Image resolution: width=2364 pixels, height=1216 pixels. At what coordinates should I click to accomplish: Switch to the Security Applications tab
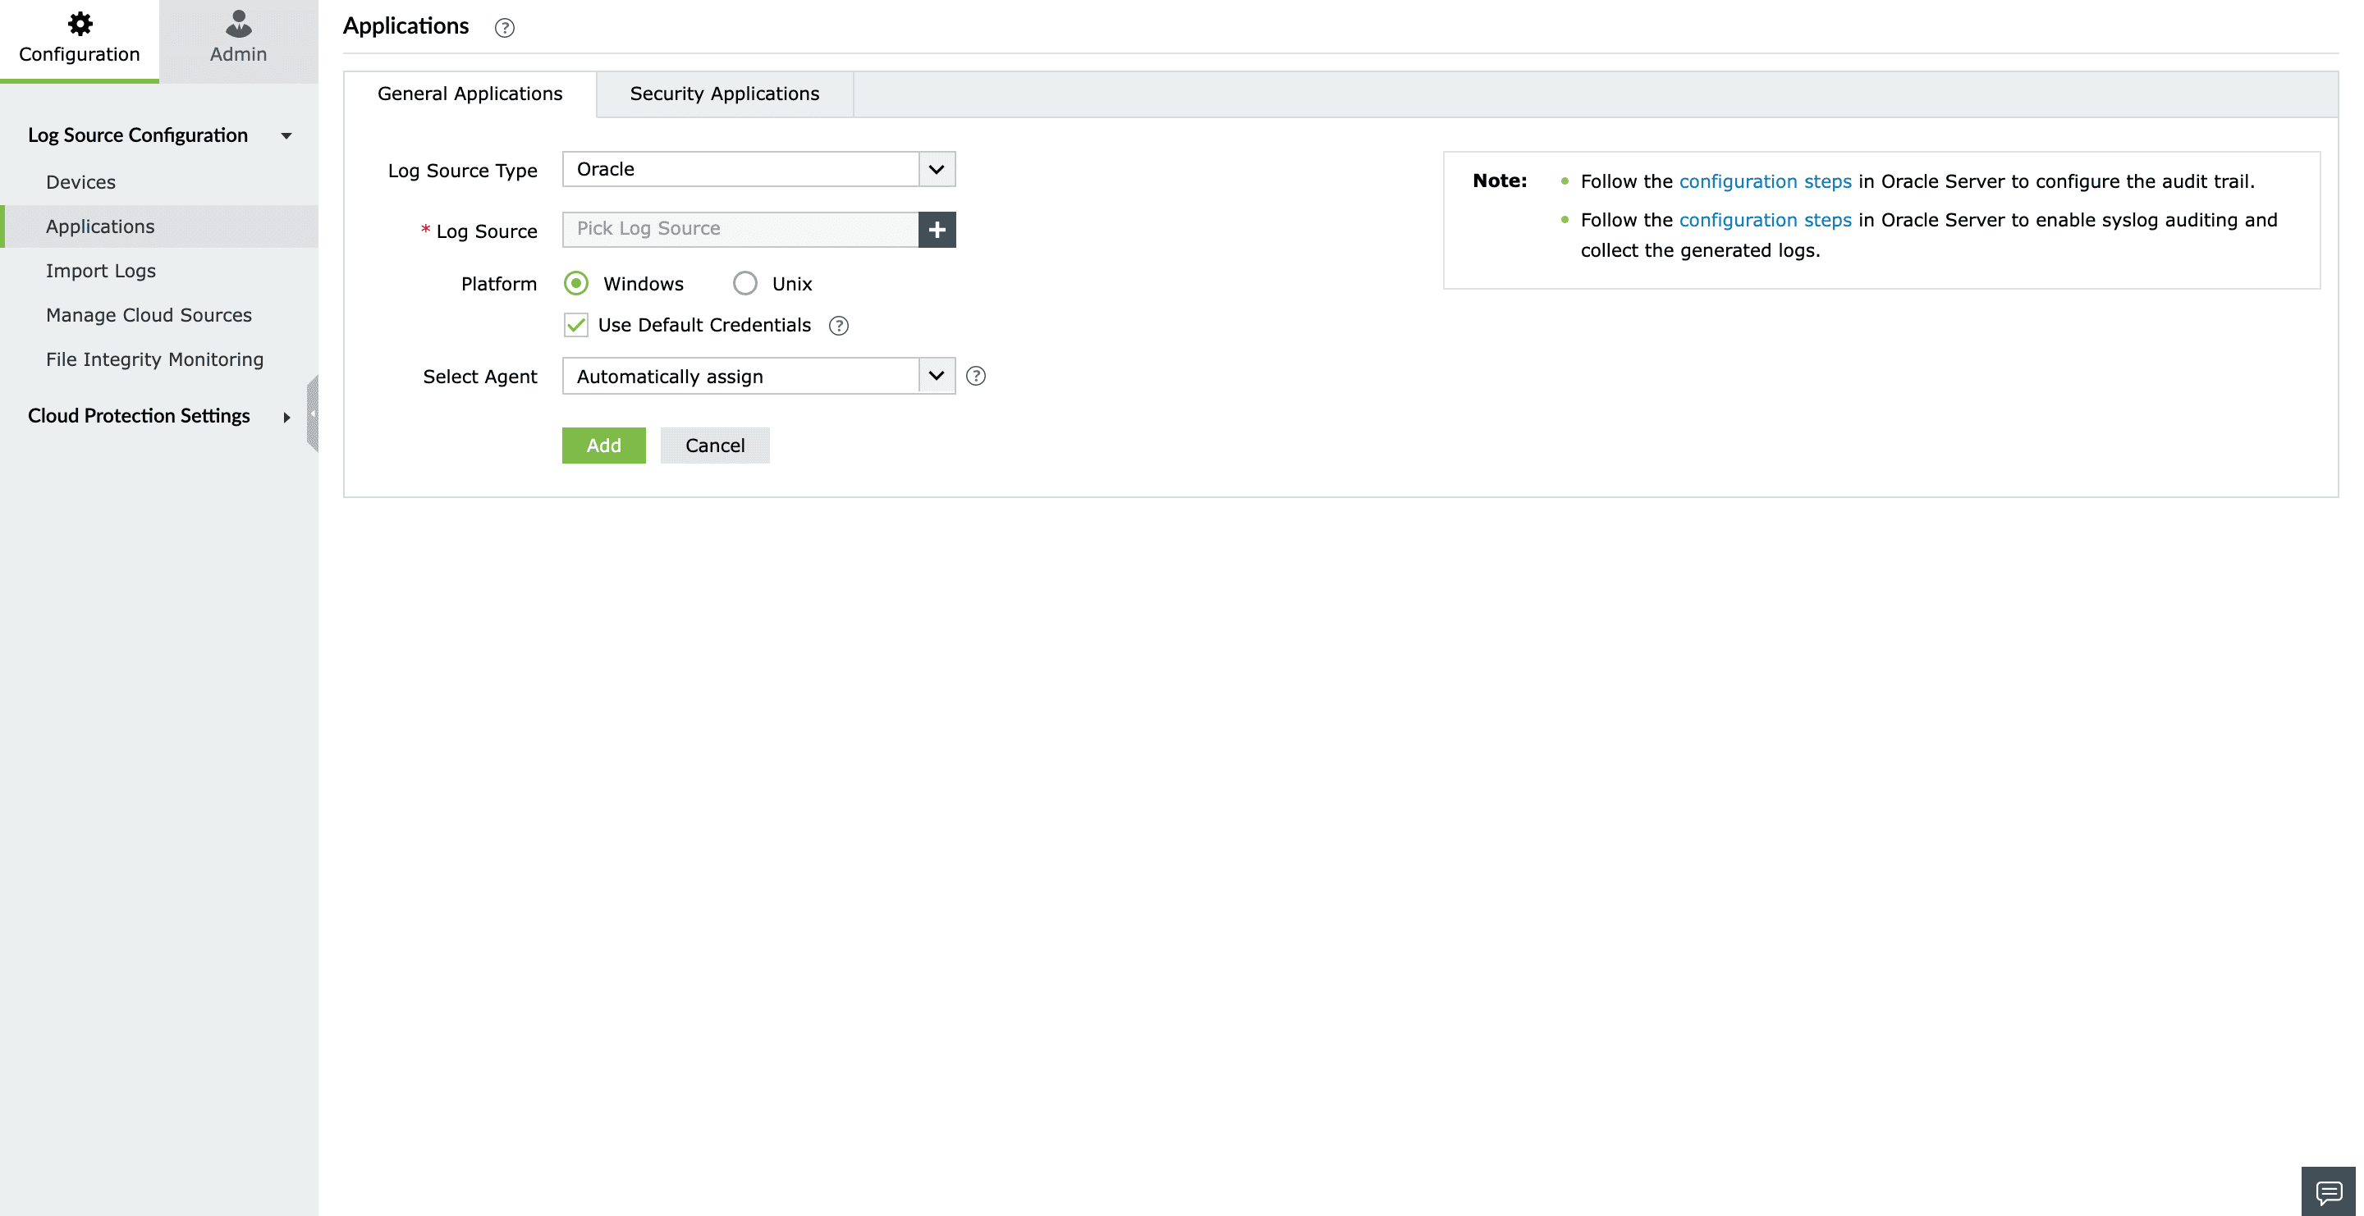(723, 94)
